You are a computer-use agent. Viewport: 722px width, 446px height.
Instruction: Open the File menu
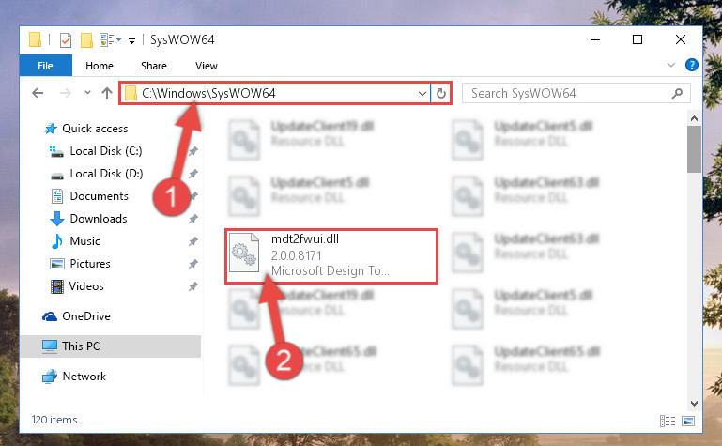(46, 66)
